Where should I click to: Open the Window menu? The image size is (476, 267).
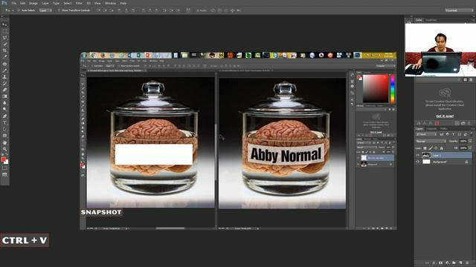[x=110, y=3]
